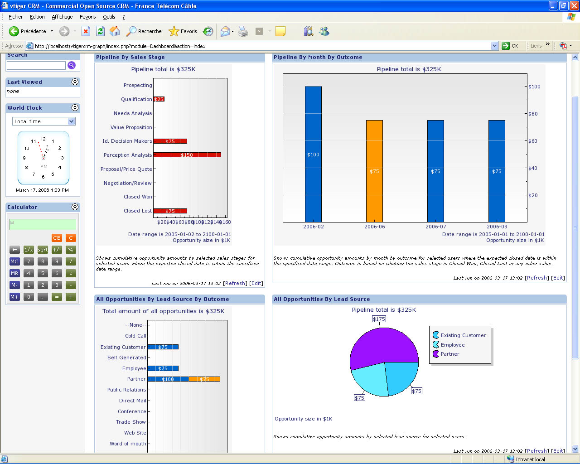Screen dimensions: 580x464
Task: Click the calculator 1/x key
Action: coord(29,250)
